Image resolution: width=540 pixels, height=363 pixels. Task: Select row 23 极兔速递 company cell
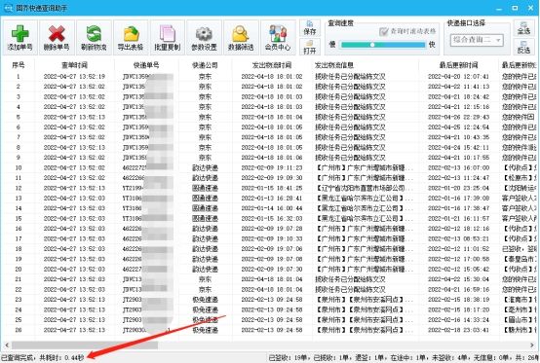click(x=205, y=300)
